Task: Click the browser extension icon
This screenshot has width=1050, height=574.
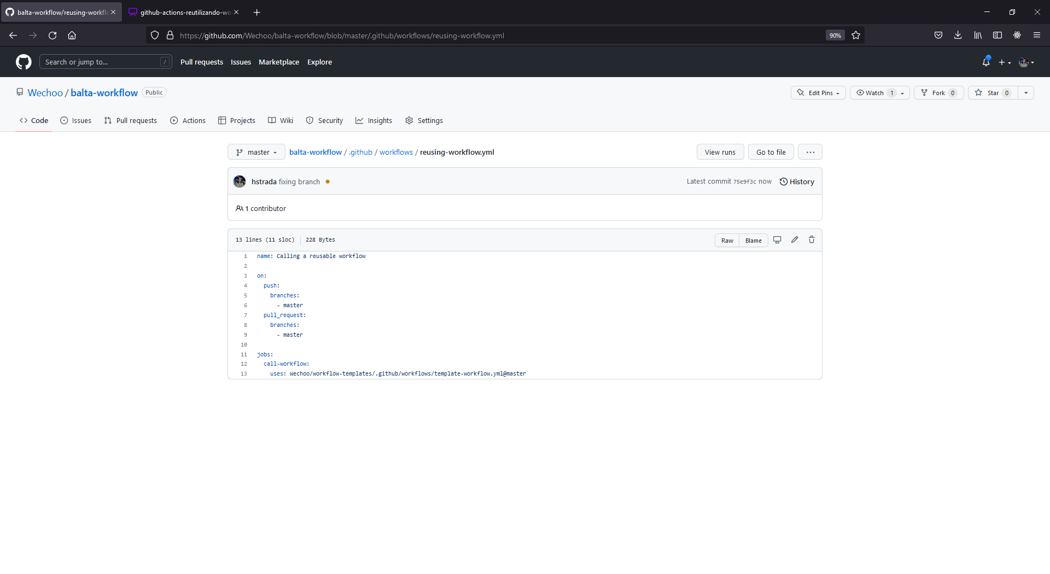Action: point(1017,35)
